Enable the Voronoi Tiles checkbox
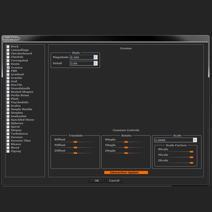The height and width of the screenshot is (212, 212). coord(8,141)
